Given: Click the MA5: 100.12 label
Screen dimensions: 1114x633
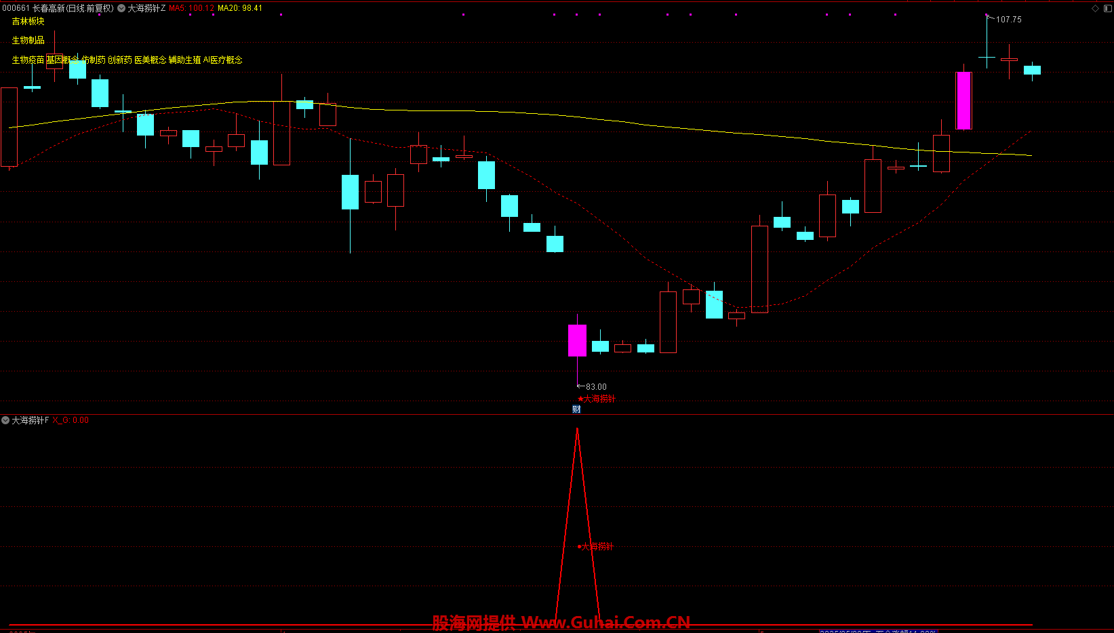Looking at the screenshot, I should 191,8.
